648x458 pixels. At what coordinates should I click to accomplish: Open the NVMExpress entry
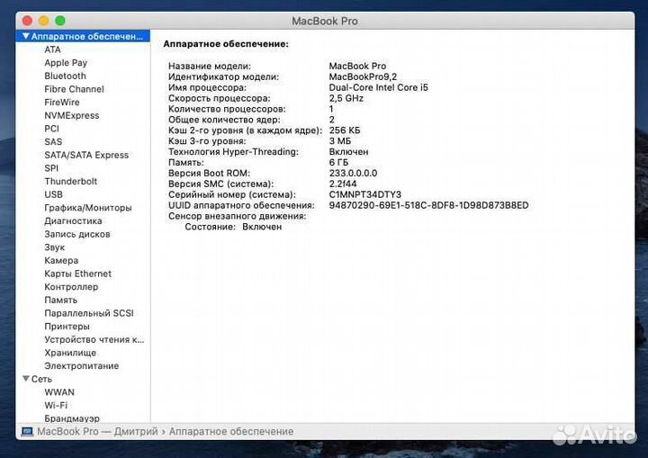(72, 116)
